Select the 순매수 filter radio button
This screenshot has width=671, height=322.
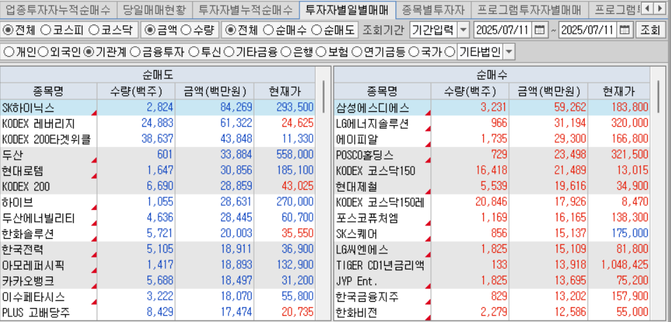[x=269, y=30]
